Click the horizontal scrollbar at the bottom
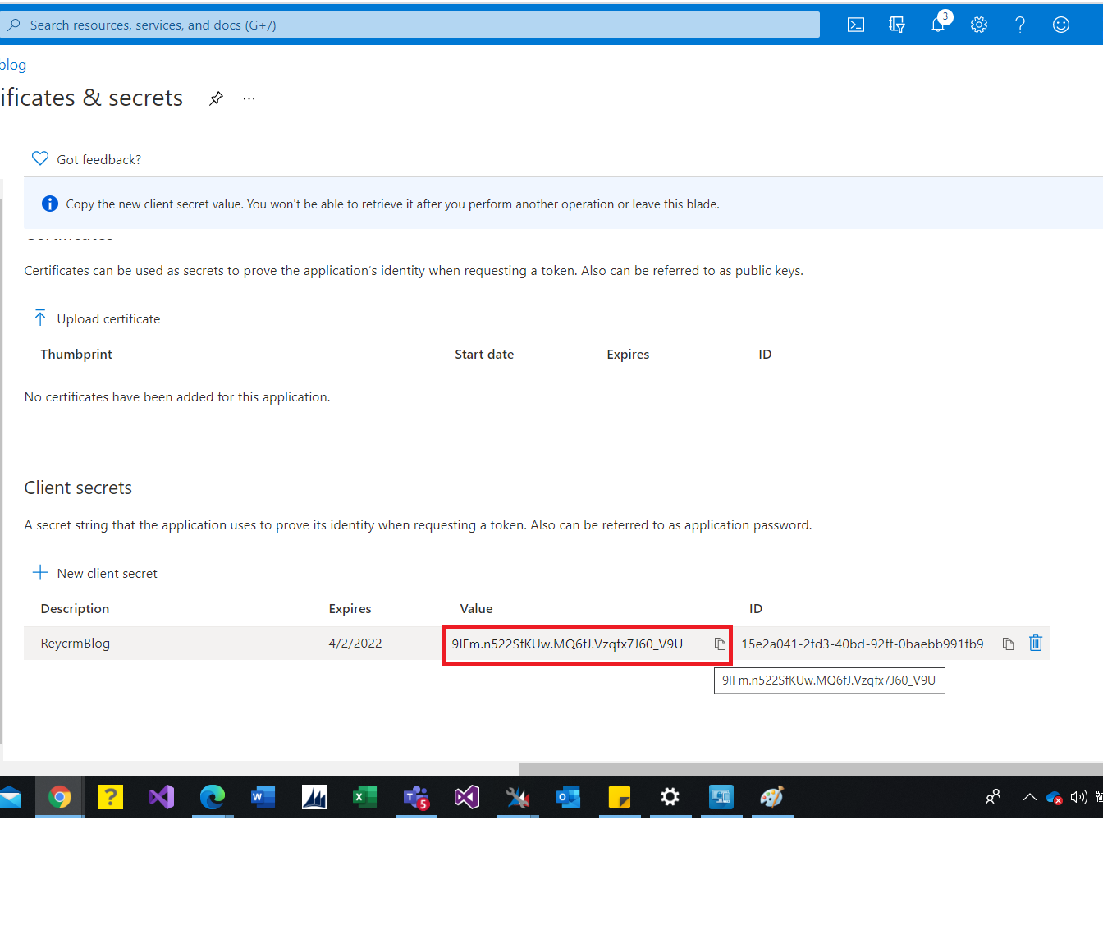 (811, 769)
